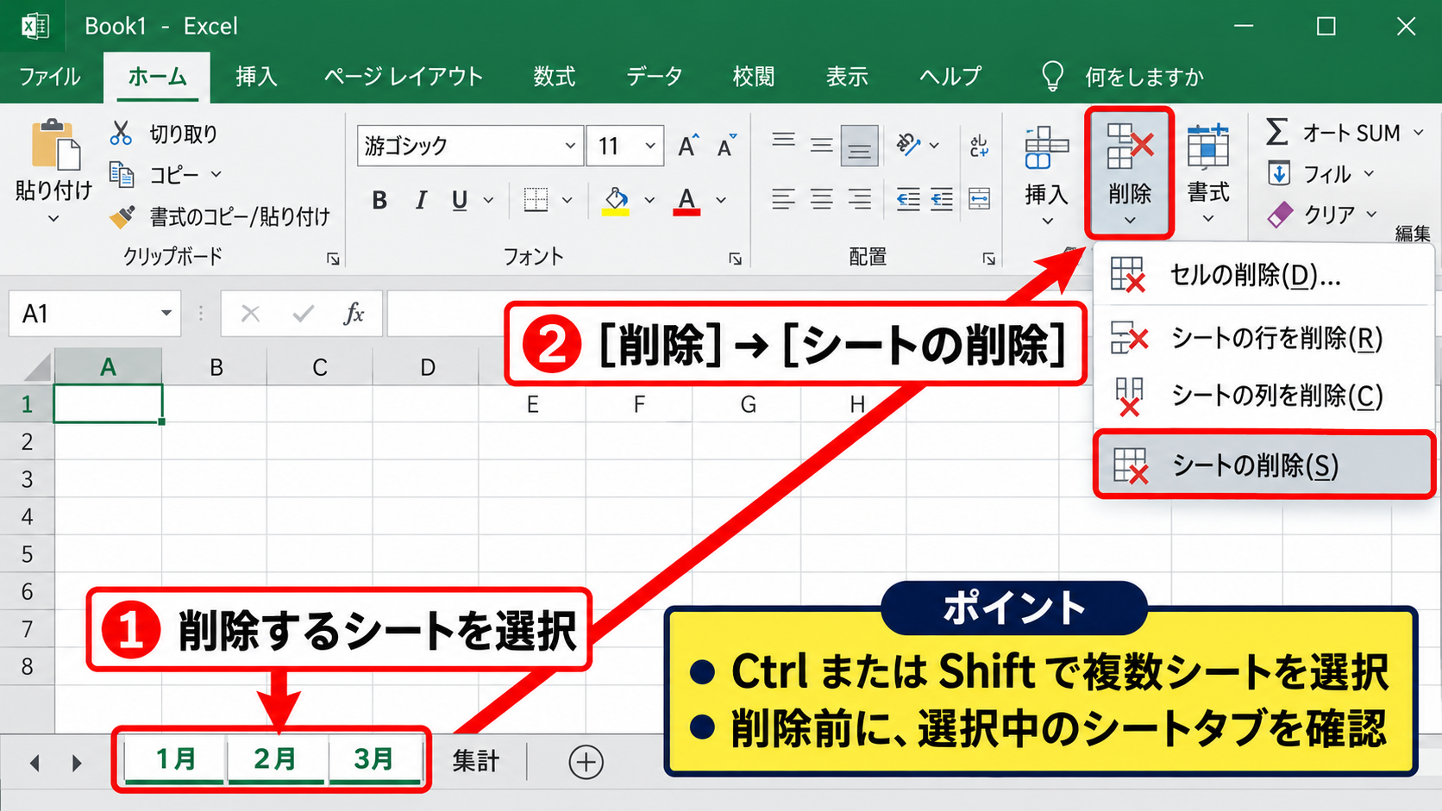Choose シートの行を削除(R) menu item
1442x811 pixels.
tap(1263, 338)
